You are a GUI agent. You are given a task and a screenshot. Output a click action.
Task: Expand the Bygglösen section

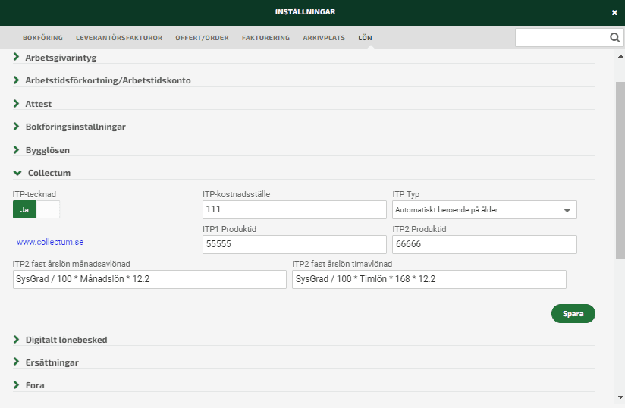49,150
